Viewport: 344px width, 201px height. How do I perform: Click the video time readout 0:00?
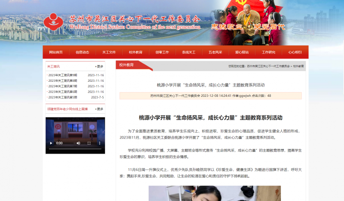pyautogui.click(x=59, y=143)
